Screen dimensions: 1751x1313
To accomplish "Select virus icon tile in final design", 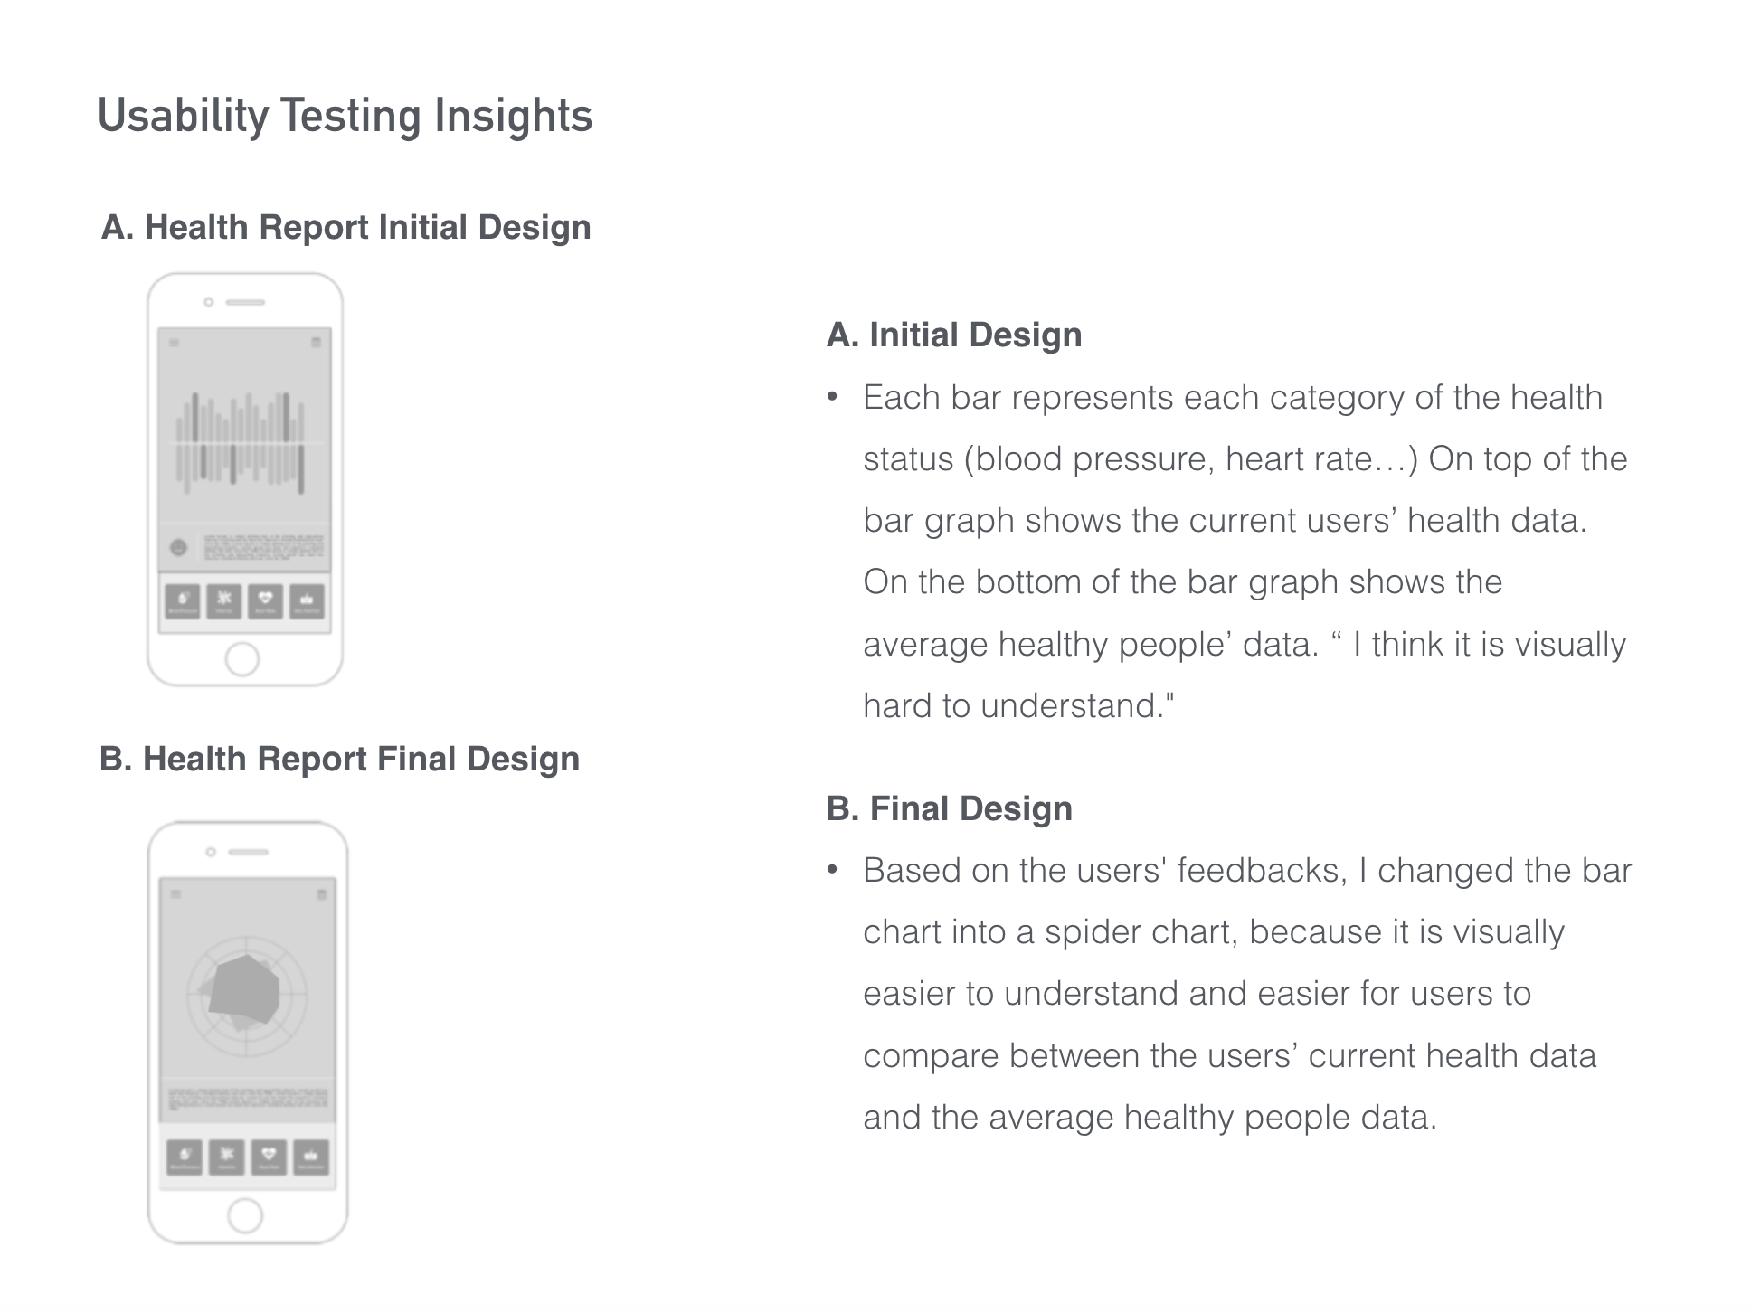I will [x=227, y=1157].
